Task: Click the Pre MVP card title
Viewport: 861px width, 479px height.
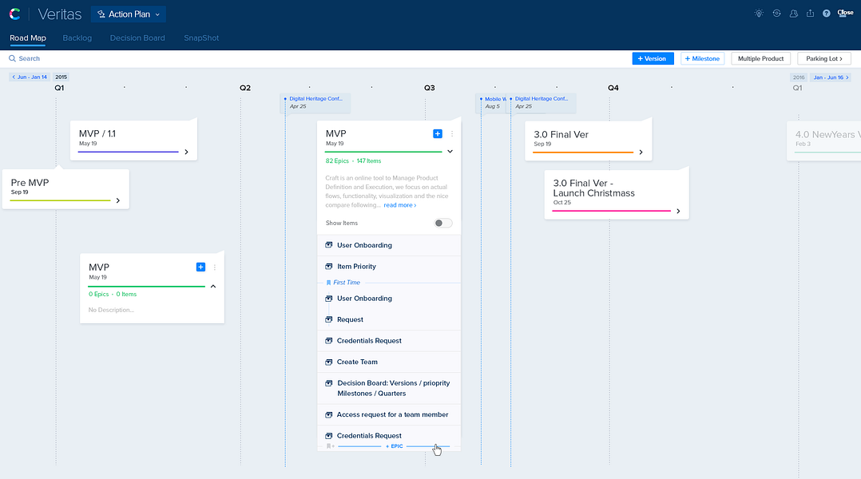Action: pyautogui.click(x=30, y=183)
